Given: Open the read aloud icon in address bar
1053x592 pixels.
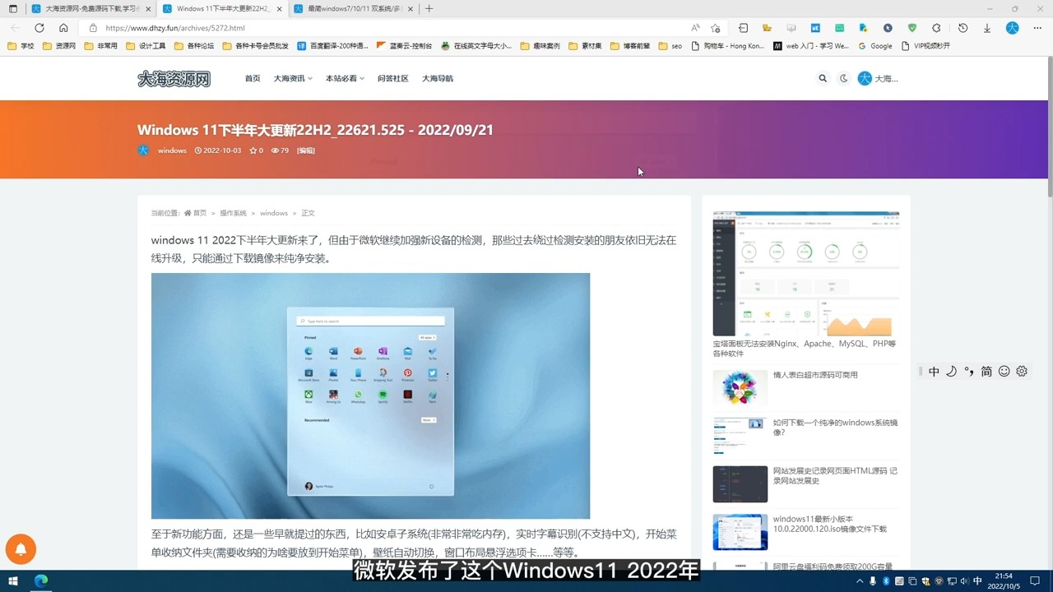Looking at the screenshot, I should [695, 28].
